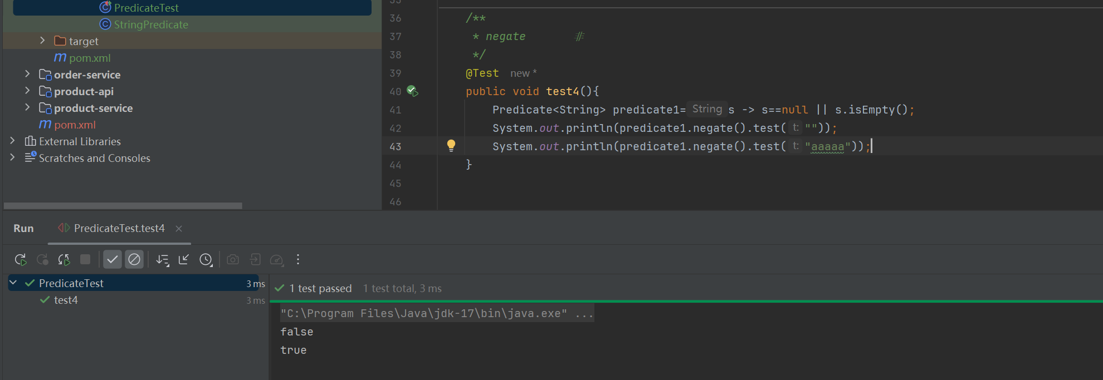The width and height of the screenshot is (1103, 380).
Task: Expand the product-service module chevron
Action: point(27,107)
